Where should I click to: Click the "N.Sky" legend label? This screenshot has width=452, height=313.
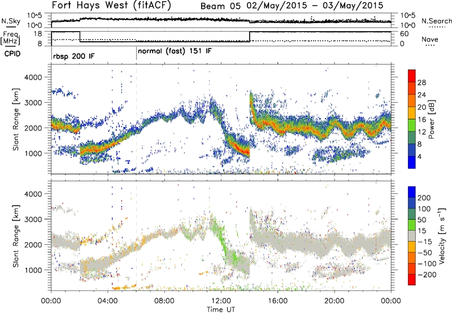point(11,21)
